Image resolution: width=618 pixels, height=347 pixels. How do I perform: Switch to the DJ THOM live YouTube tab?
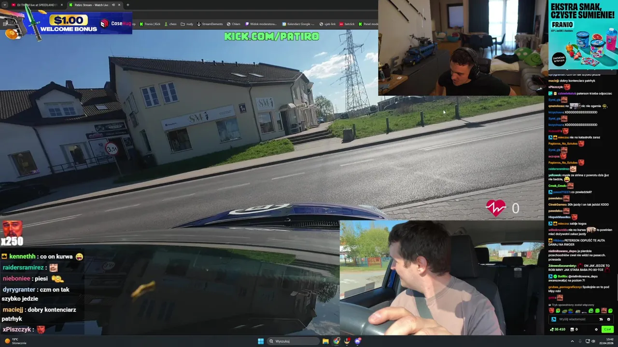point(37,5)
